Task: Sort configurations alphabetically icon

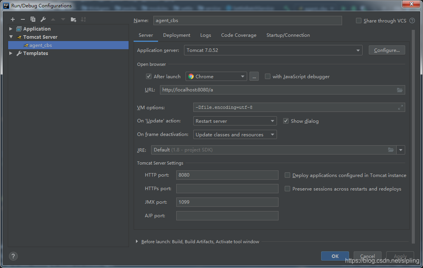Action: coord(83,19)
